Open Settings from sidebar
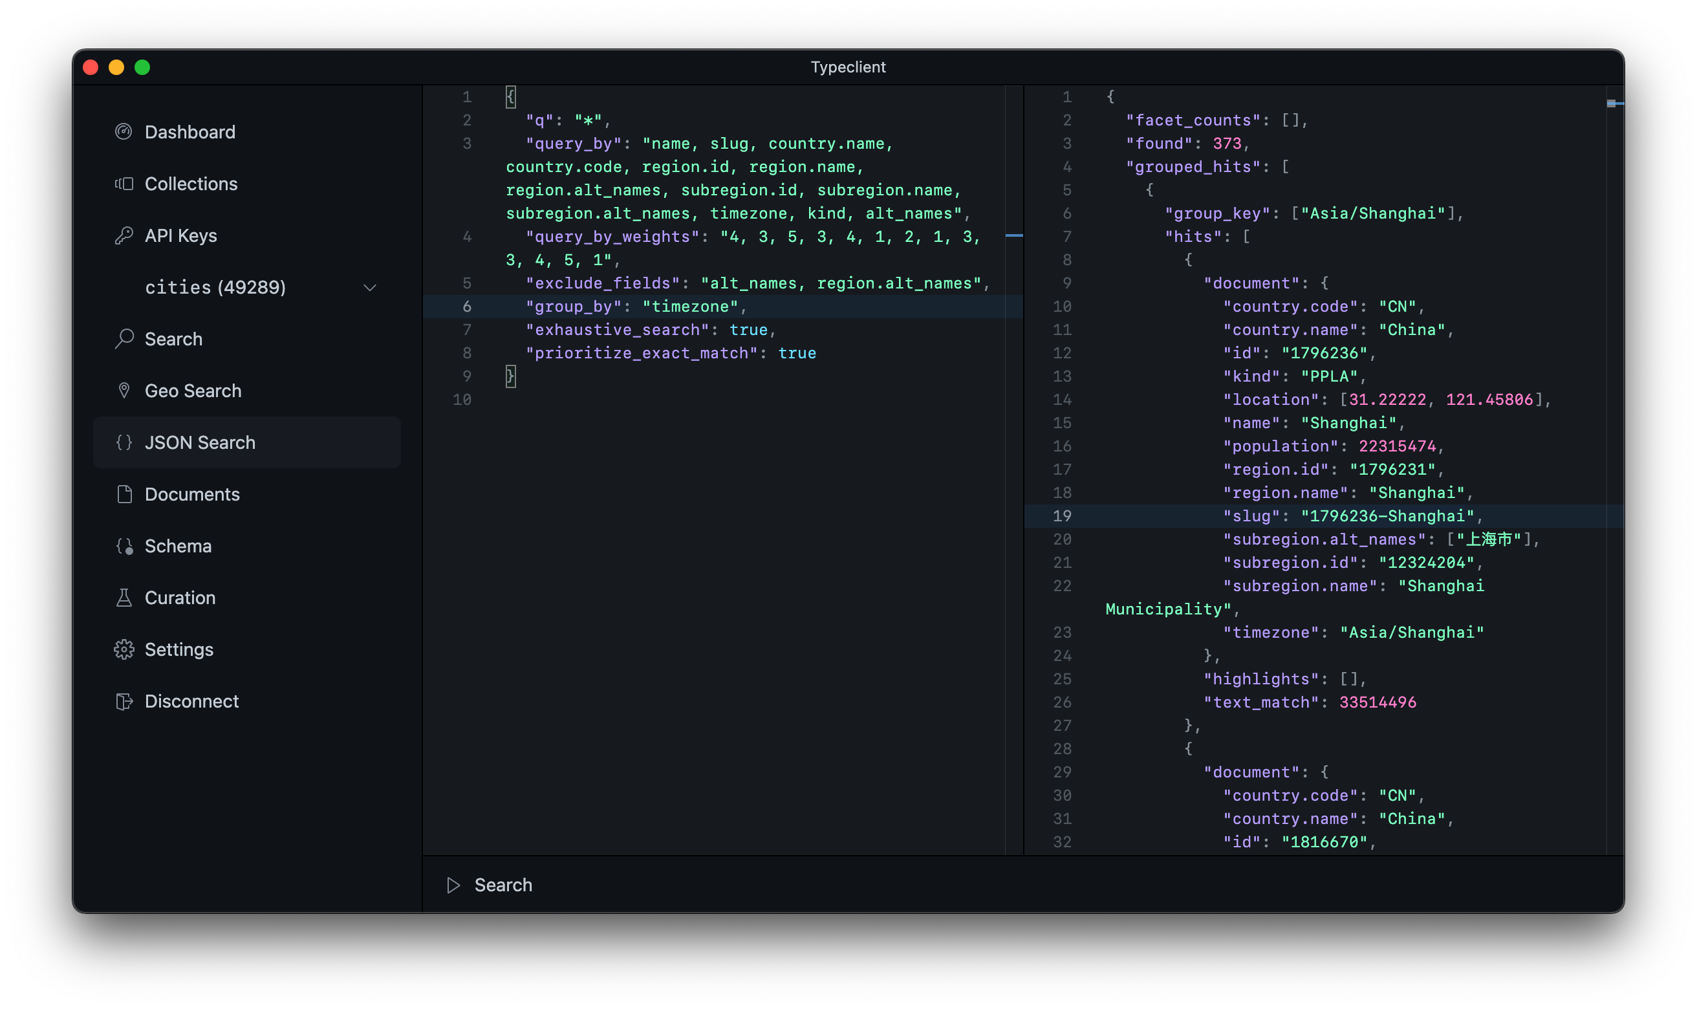 tap(246, 649)
